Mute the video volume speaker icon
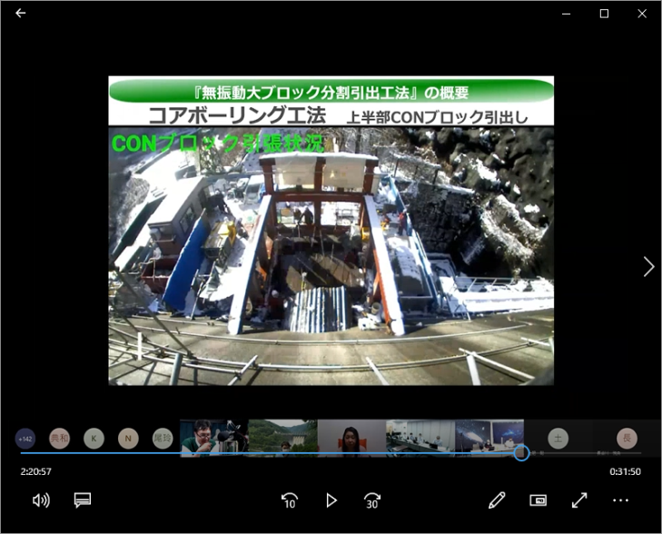The image size is (662, 534). (x=41, y=500)
